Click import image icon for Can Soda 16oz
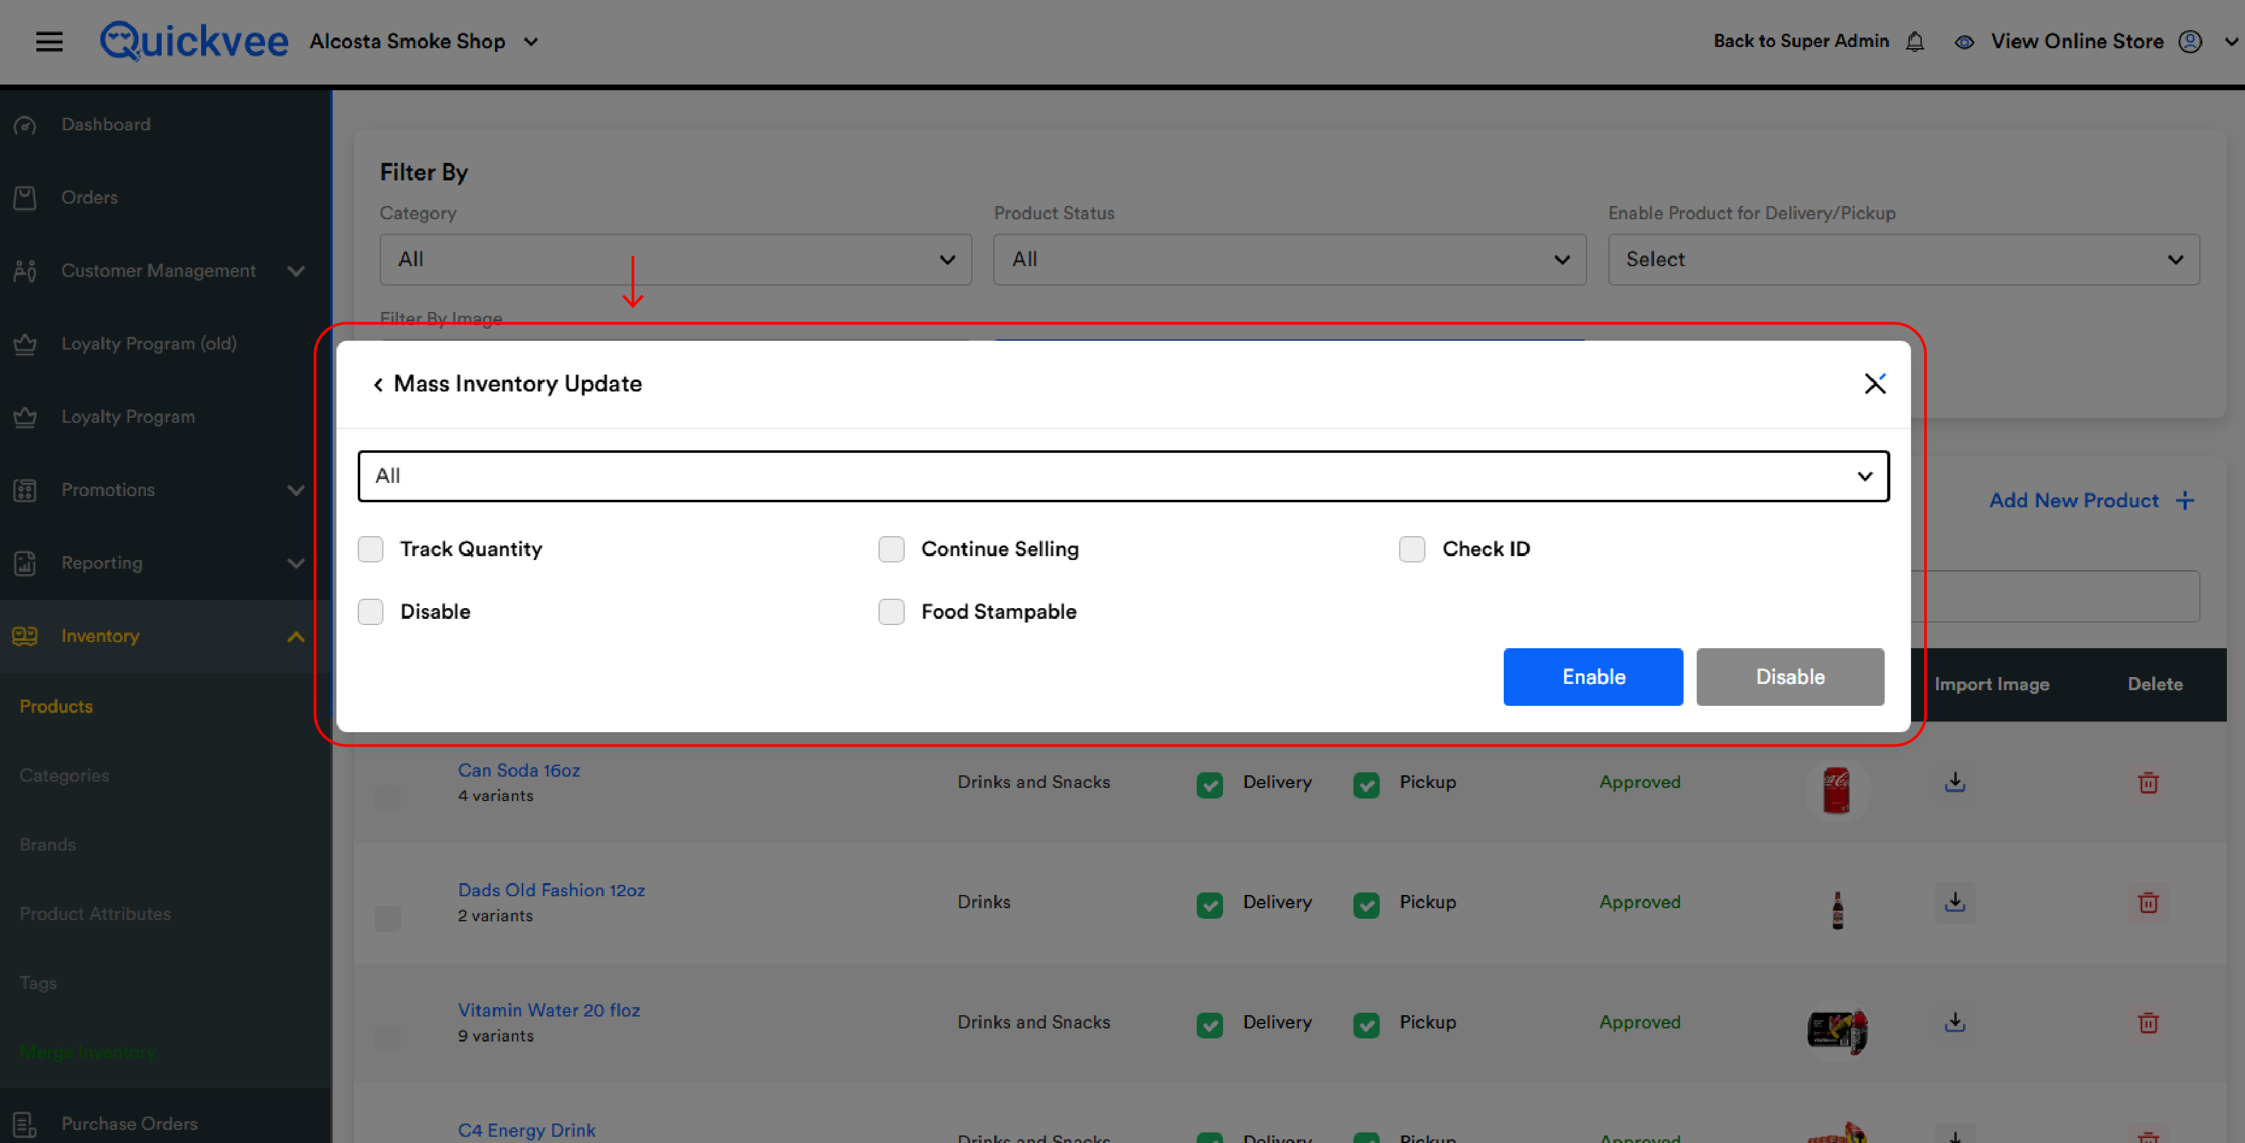 [x=1955, y=782]
